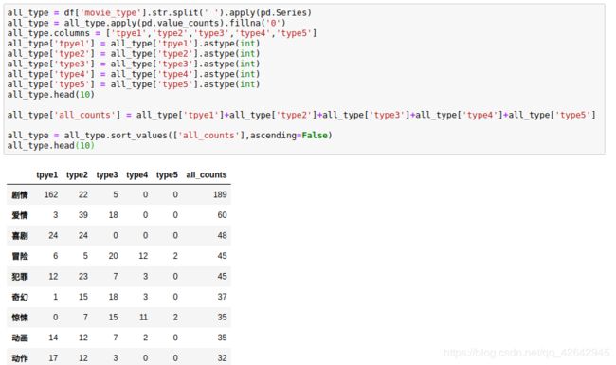Click the blog.csdn.net watermark link
This screenshot has height=365, width=616.
tap(526, 353)
